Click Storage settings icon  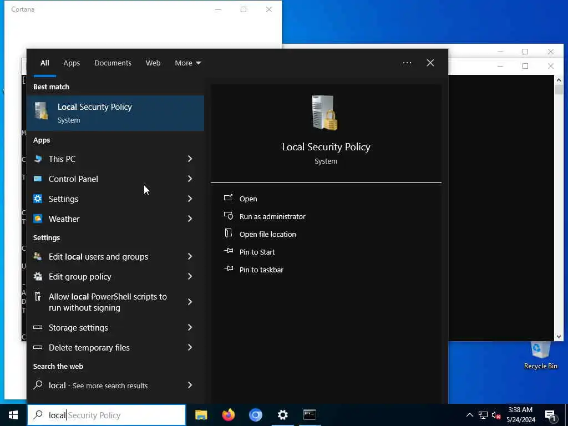point(38,327)
